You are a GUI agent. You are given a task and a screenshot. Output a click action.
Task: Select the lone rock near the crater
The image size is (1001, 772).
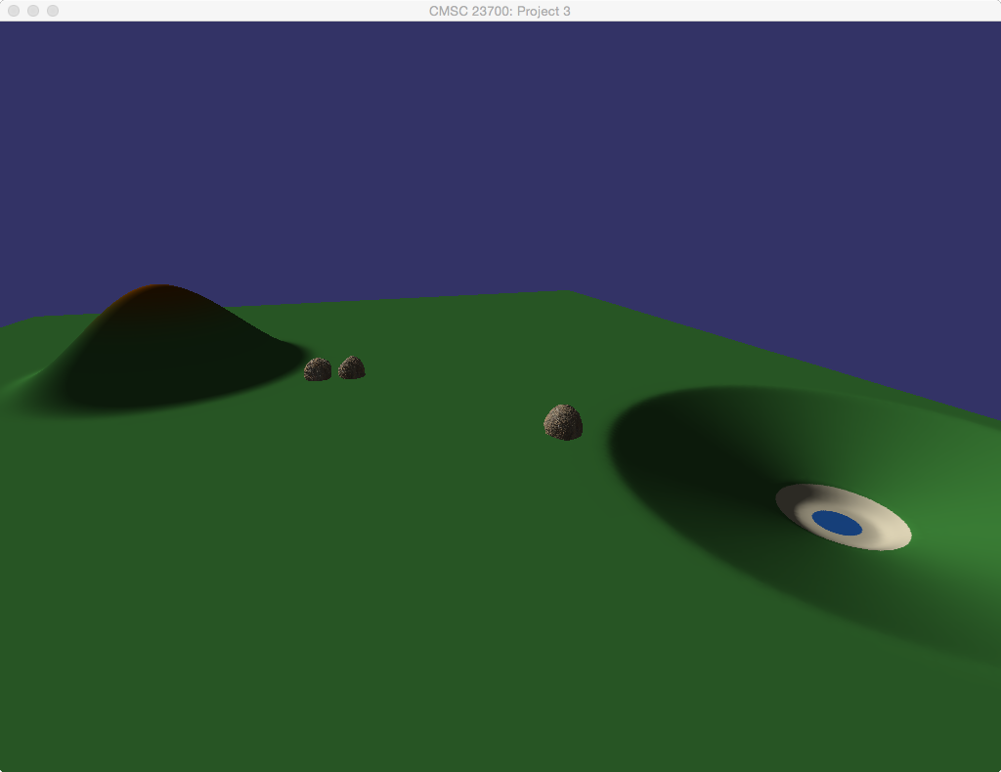click(563, 422)
